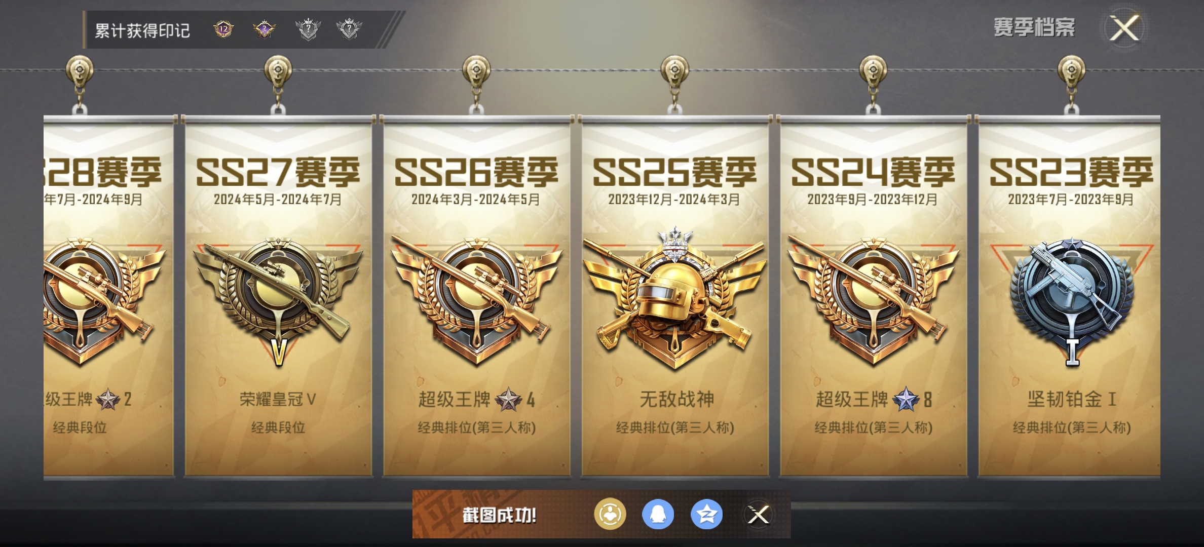Click the 累计获得印记 label

click(x=142, y=30)
